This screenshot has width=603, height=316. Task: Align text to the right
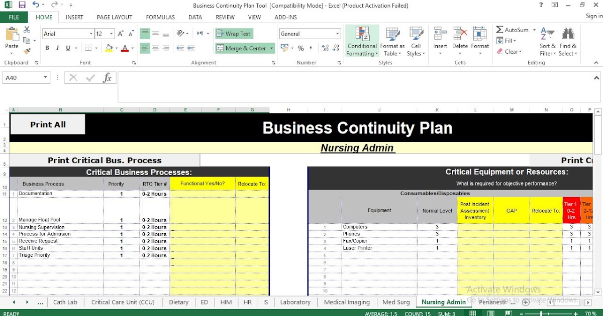166,48
